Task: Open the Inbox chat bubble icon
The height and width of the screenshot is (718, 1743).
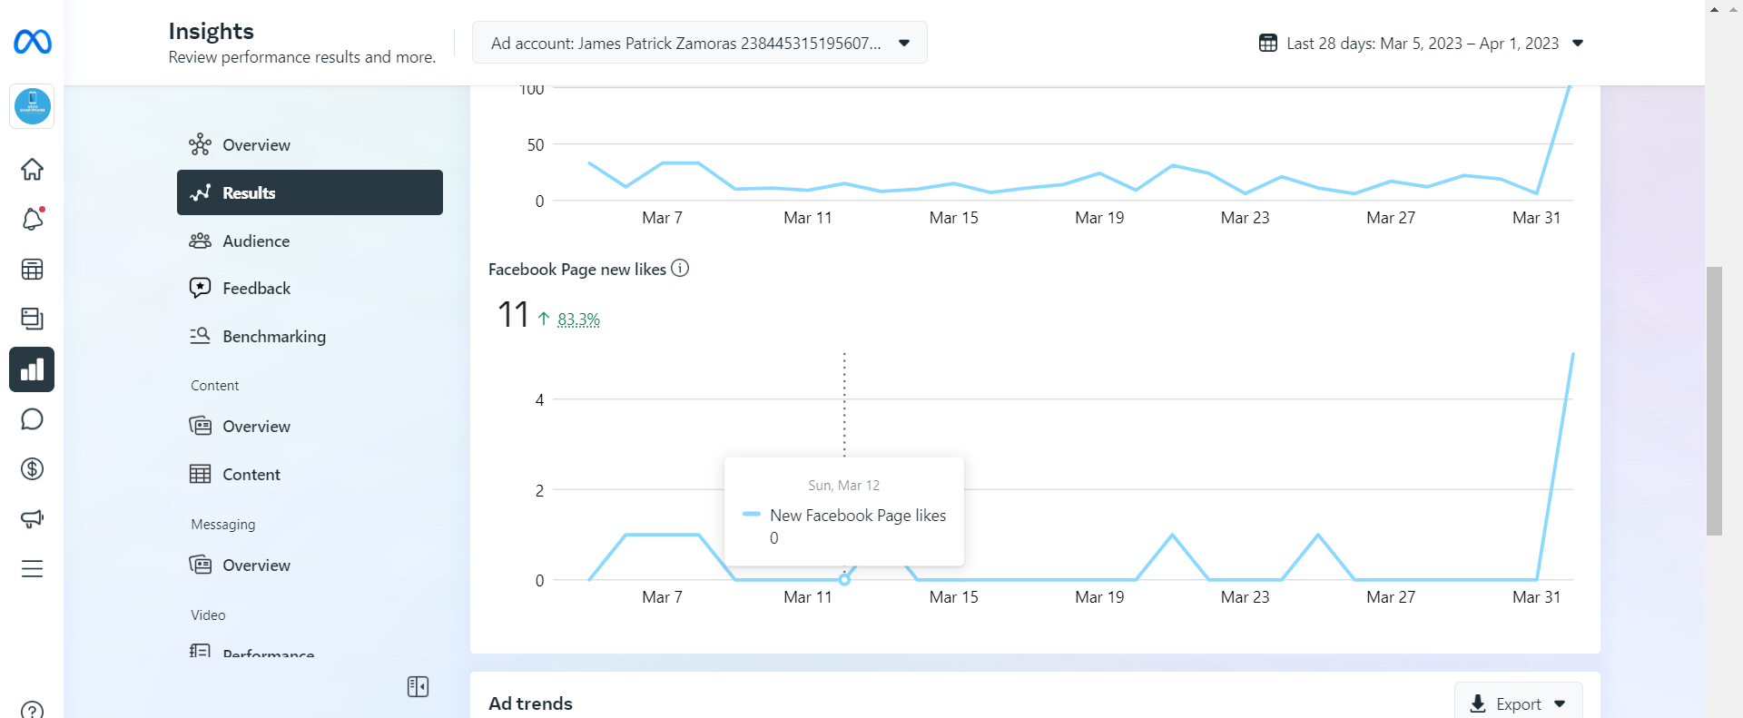Action: [x=33, y=419]
